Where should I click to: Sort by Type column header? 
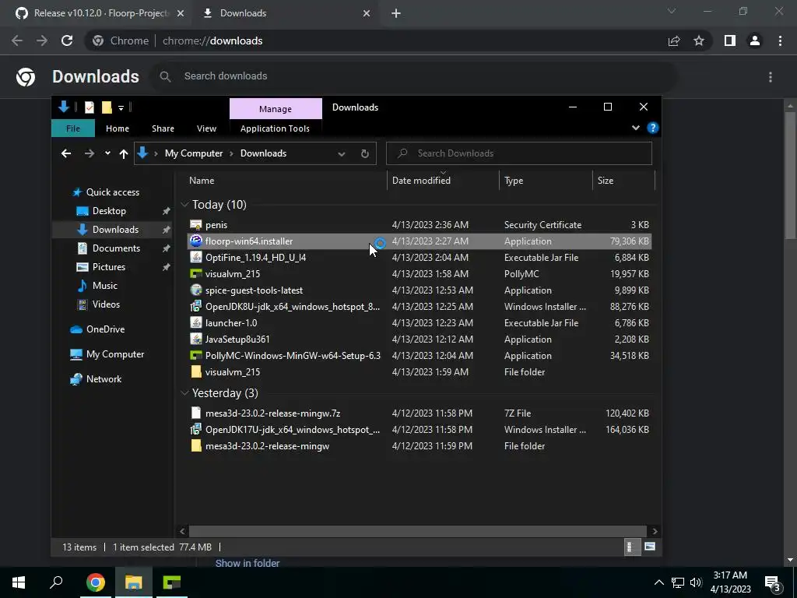pos(546,181)
